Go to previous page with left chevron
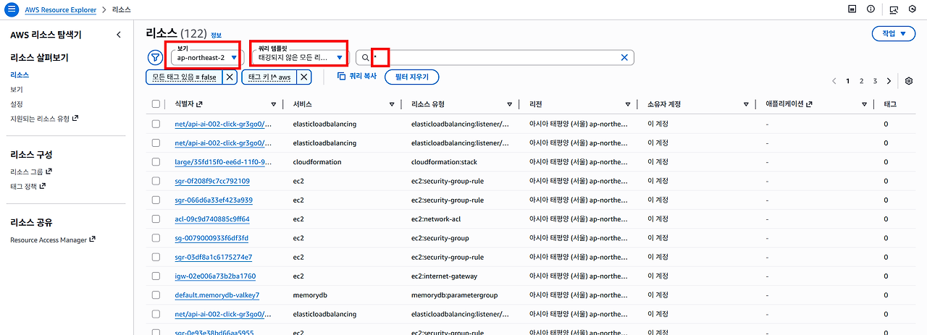 (834, 81)
